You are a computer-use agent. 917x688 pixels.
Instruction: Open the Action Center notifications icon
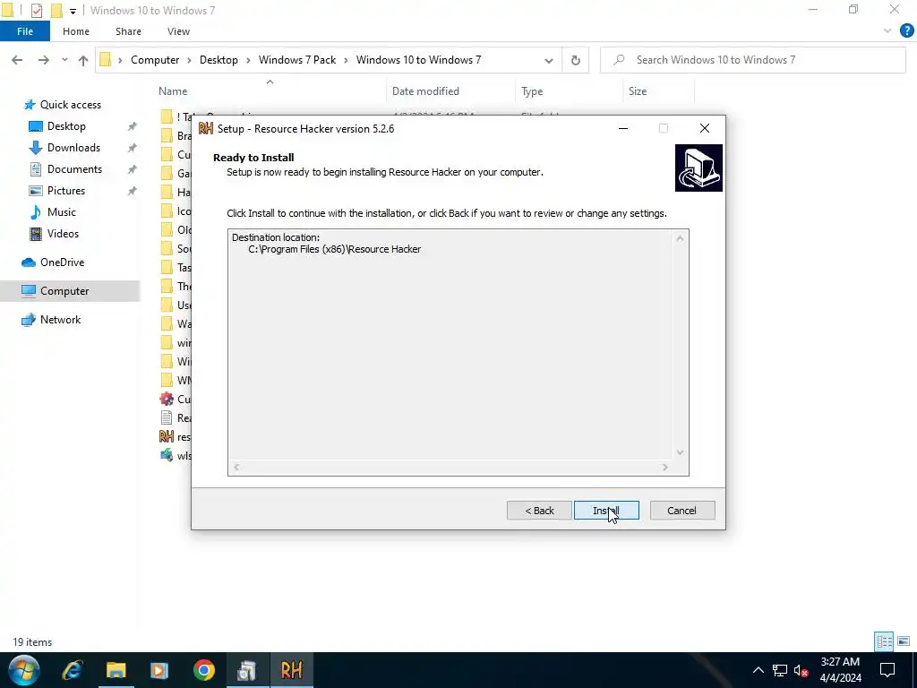887,670
